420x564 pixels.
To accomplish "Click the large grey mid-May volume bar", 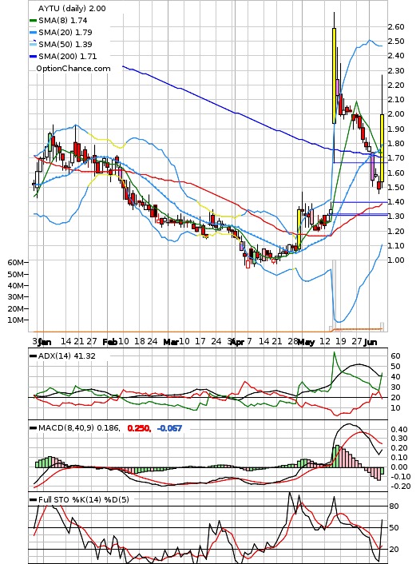I will [334, 296].
